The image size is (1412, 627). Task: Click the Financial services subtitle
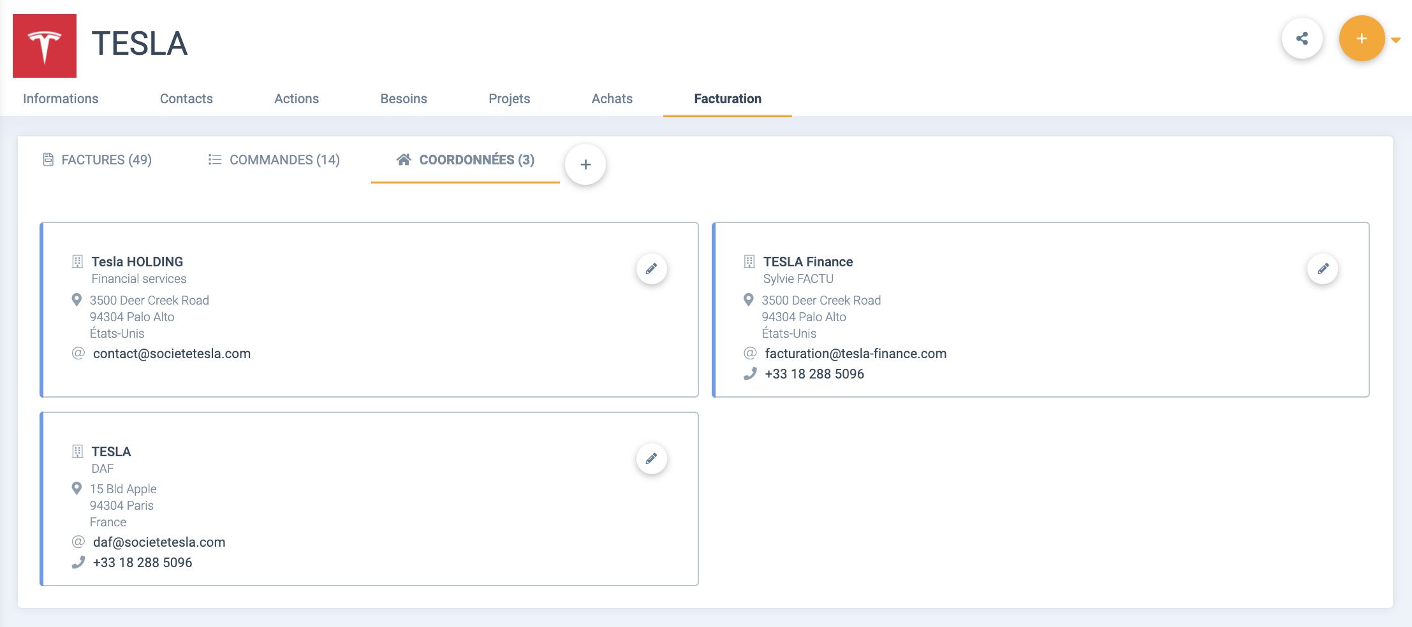coord(139,278)
